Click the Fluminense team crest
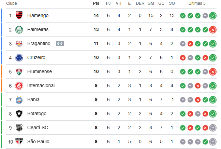The image size is (221, 149). pyautogui.click(x=19, y=72)
